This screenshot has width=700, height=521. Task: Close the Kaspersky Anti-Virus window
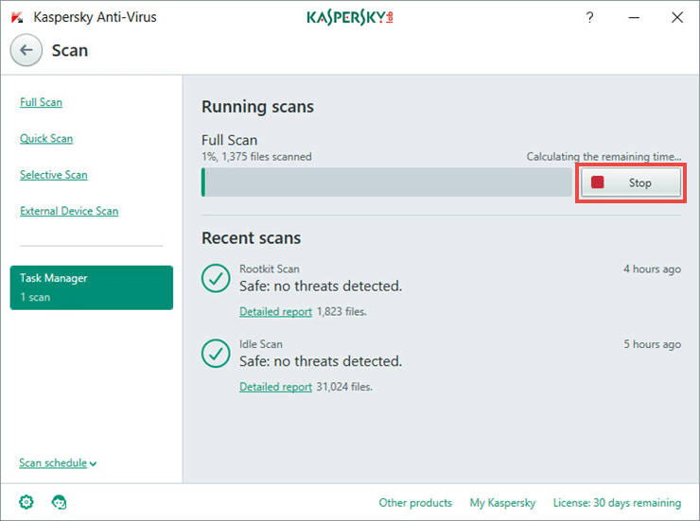[x=677, y=17]
